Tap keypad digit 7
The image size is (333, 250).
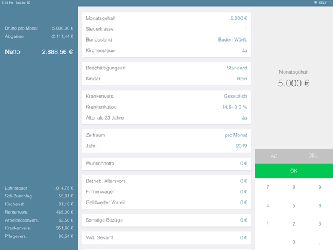[268, 187]
